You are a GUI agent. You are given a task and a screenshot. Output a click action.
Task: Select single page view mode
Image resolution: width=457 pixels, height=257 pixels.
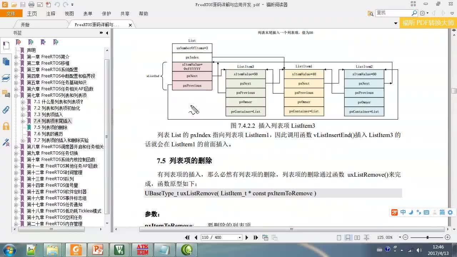click(339, 237)
